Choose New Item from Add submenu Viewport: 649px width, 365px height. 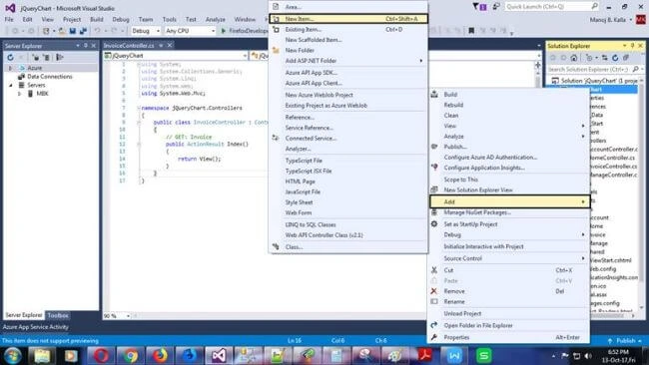(x=348, y=19)
